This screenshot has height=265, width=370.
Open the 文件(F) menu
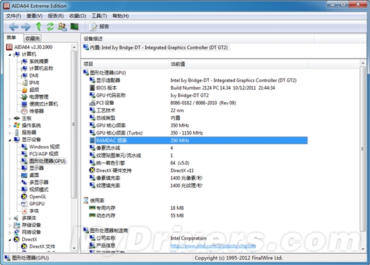13,16
